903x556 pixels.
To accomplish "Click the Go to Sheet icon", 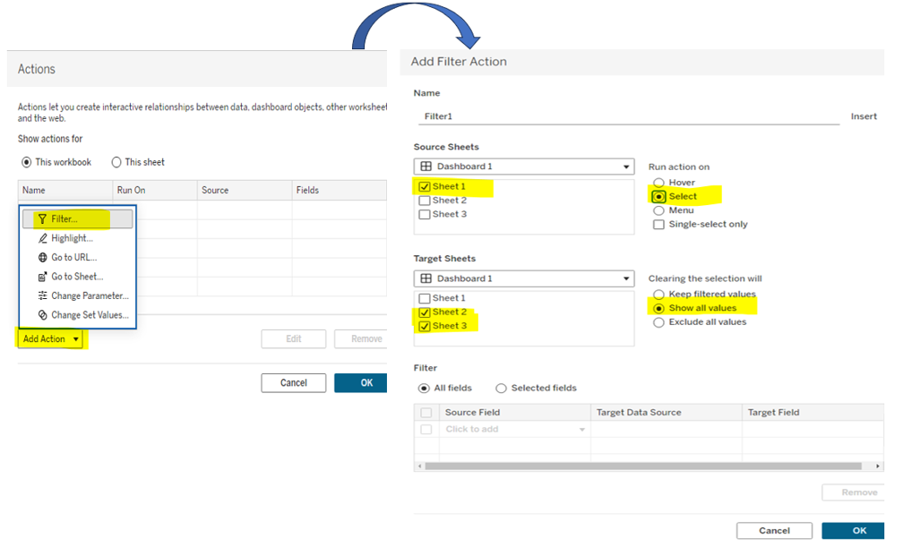I will pyautogui.click(x=42, y=277).
